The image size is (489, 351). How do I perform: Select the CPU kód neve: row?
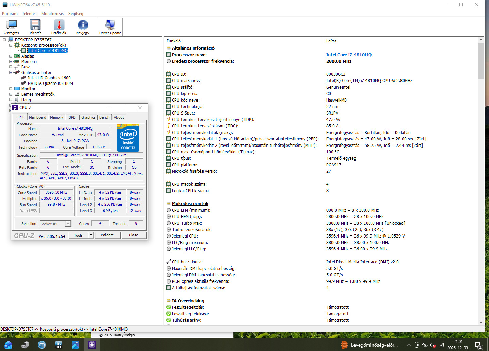pos(321,100)
